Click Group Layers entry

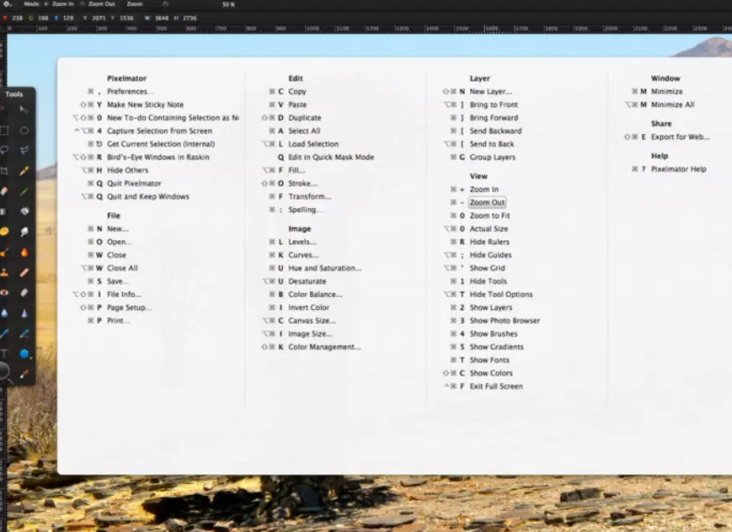pos(493,157)
